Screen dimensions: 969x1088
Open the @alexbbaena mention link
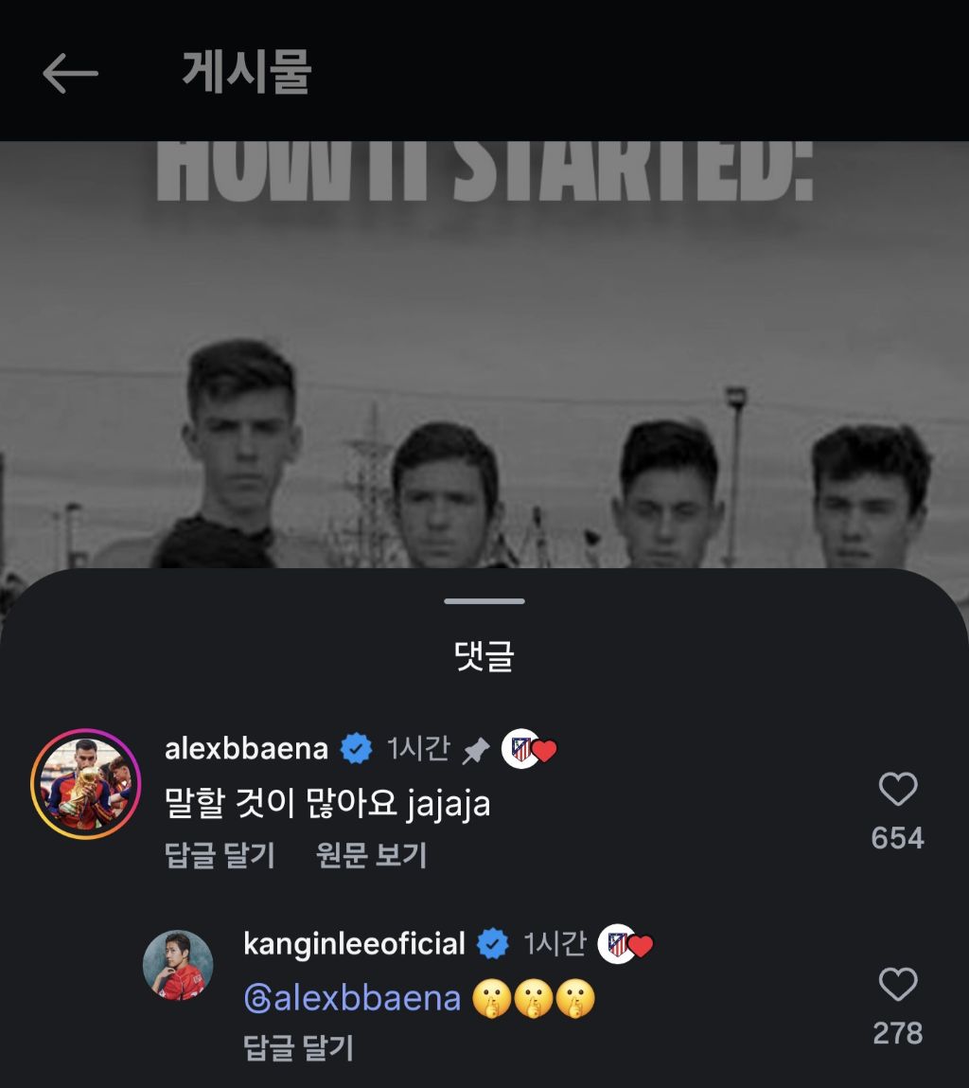tap(352, 998)
